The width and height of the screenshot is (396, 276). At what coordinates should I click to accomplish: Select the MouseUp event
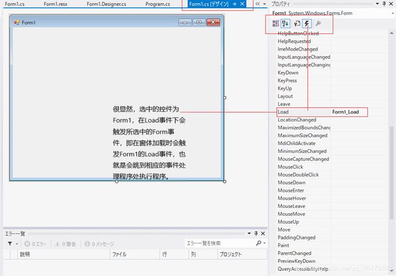(x=288, y=222)
